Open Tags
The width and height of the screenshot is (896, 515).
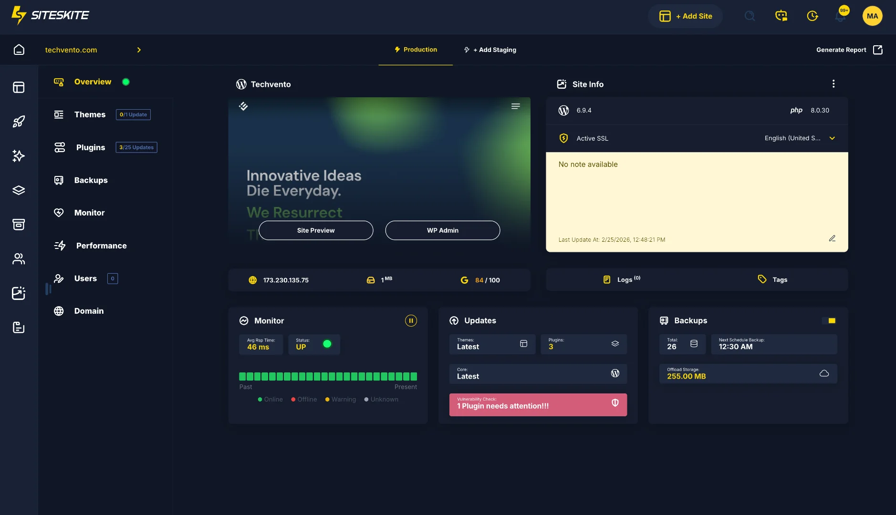coord(772,279)
